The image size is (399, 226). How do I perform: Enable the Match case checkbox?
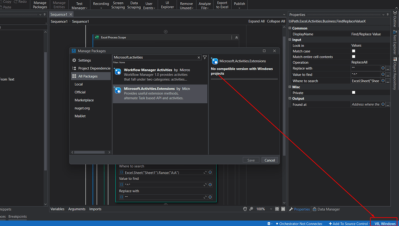[353, 51]
